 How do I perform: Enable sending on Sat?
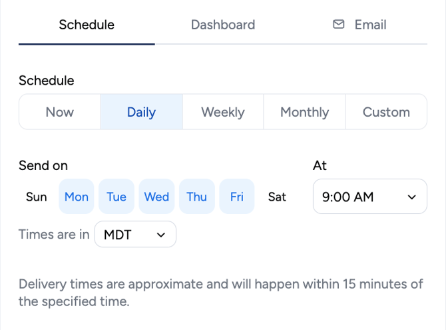pyautogui.click(x=277, y=197)
